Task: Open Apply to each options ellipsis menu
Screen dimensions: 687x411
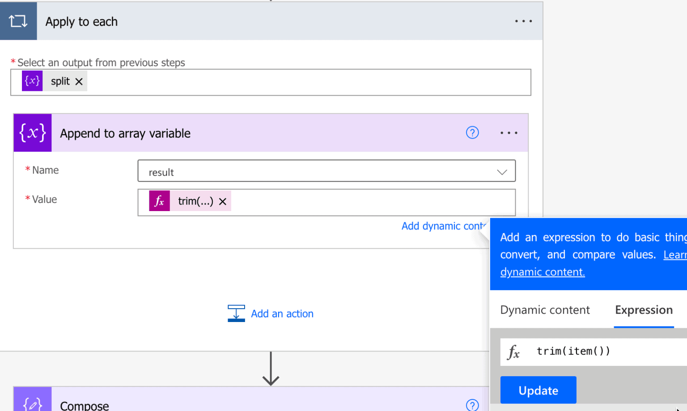Action: 523,21
